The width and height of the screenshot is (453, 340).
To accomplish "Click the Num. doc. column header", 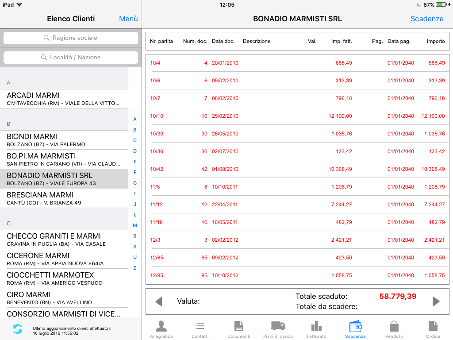I will click(195, 41).
